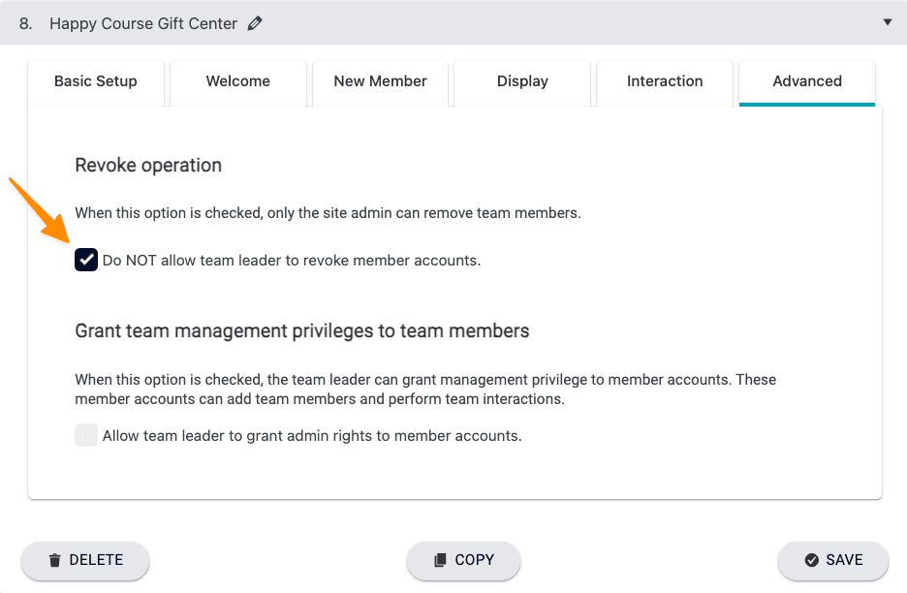The height and width of the screenshot is (593, 907).
Task: Click the number 8 in the panel header
Action: tap(25, 23)
